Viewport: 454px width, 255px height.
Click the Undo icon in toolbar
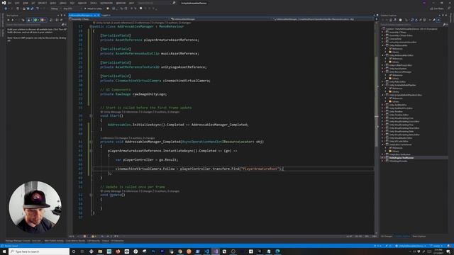pos(38,8)
